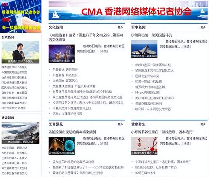Open the 文化新闻 '更多' link
The width and height of the screenshot is (209, 177).
[121, 27]
